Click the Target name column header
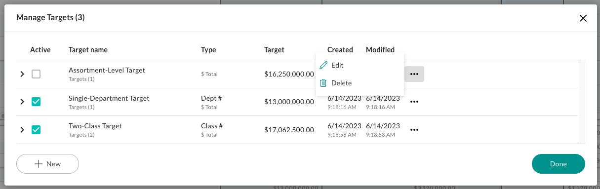The image size is (600, 189). (88, 50)
